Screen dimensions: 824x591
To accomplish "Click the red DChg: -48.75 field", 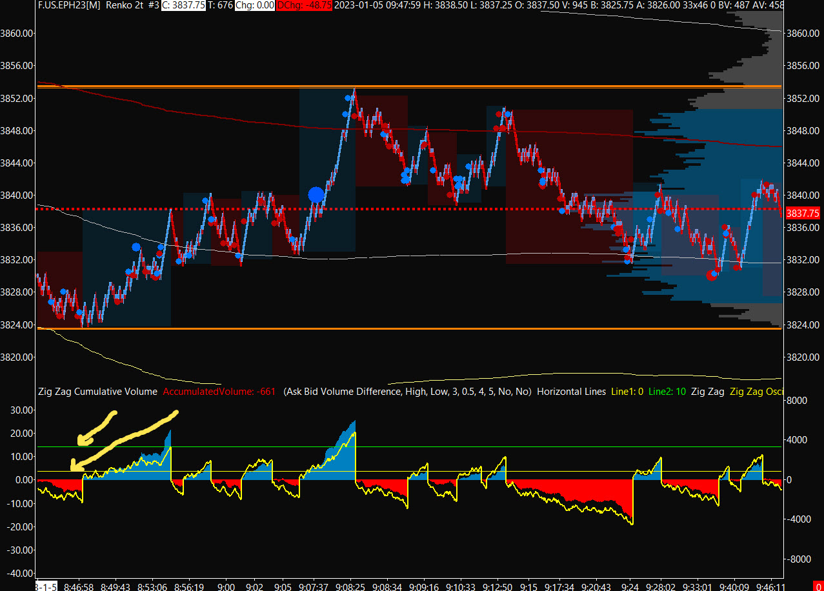I will click(305, 5).
